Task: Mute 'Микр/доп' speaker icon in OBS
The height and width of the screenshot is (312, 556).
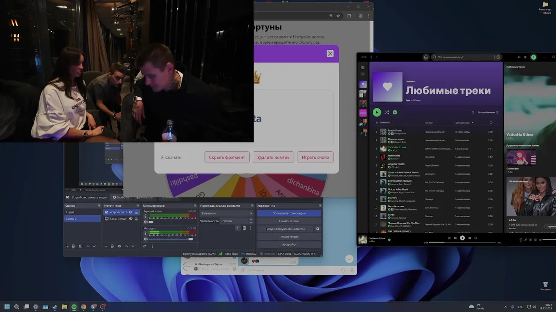Action: [146, 239]
